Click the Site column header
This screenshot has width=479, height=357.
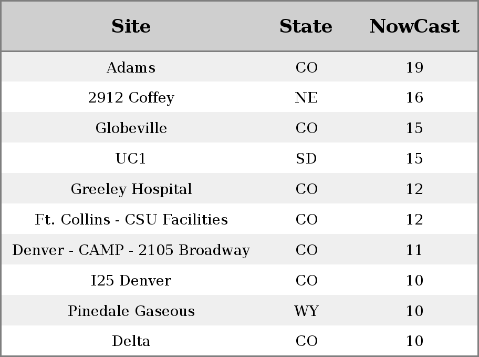[x=131, y=26]
